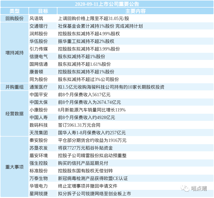Click '控股股东拟减持不超3.99%股份' text

click(89, 49)
